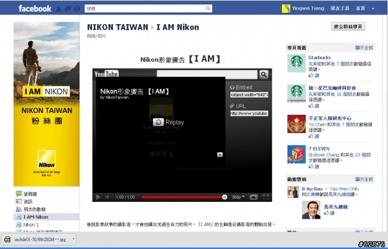This screenshot has height=249, width=388.
Task: Click the small icon at video bottom right
Action: tap(219, 155)
